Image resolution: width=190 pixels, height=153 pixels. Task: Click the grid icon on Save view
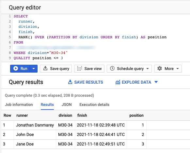(80, 68)
